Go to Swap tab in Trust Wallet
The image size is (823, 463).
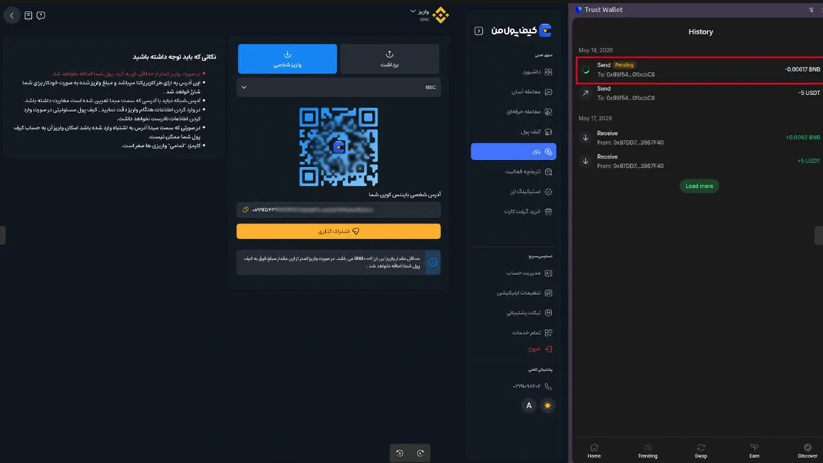coord(701,451)
